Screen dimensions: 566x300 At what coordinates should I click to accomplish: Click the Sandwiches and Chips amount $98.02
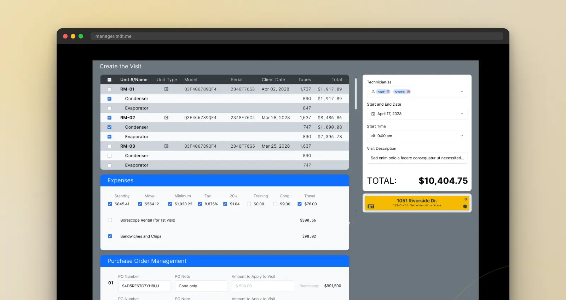click(309, 236)
